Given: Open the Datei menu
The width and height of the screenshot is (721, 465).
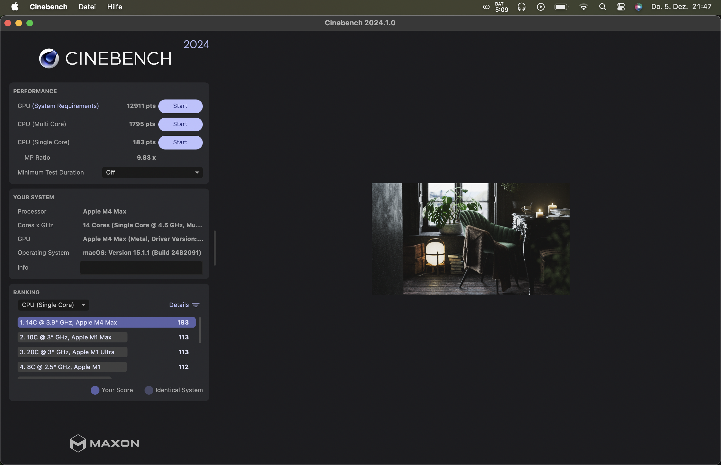Looking at the screenshot, I should [87, 7].
